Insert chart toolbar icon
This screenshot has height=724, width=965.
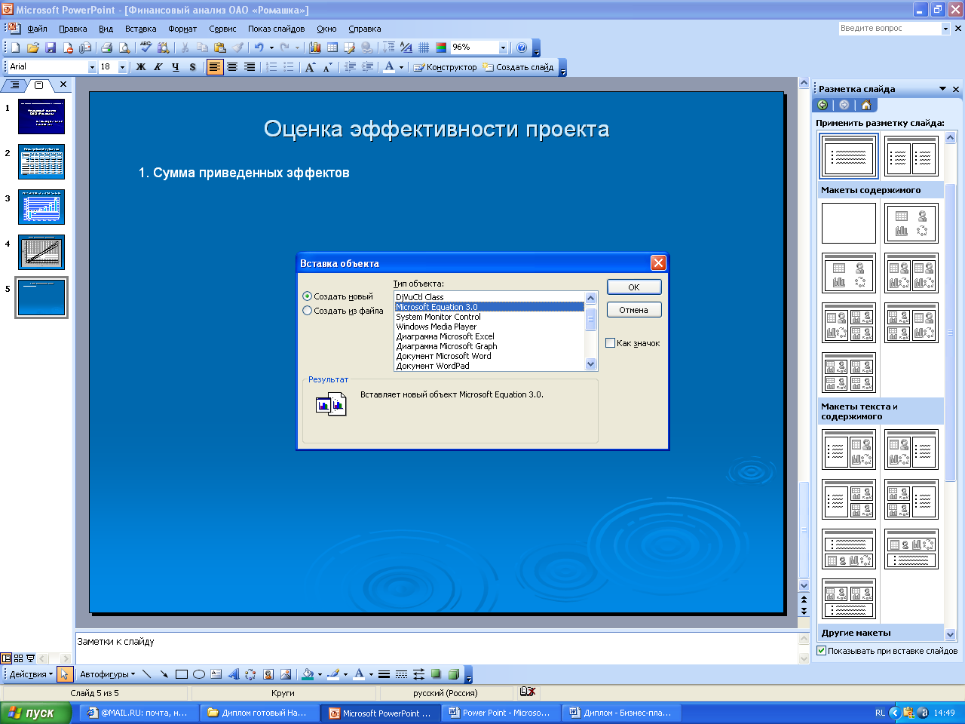pos(315,48)
